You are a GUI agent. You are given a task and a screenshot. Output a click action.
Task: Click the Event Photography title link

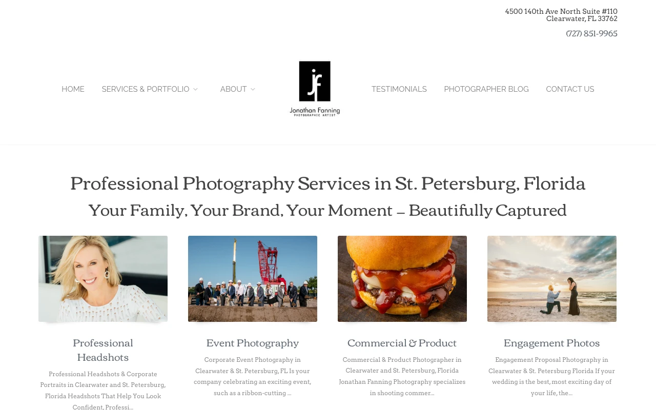coord(253,342)
